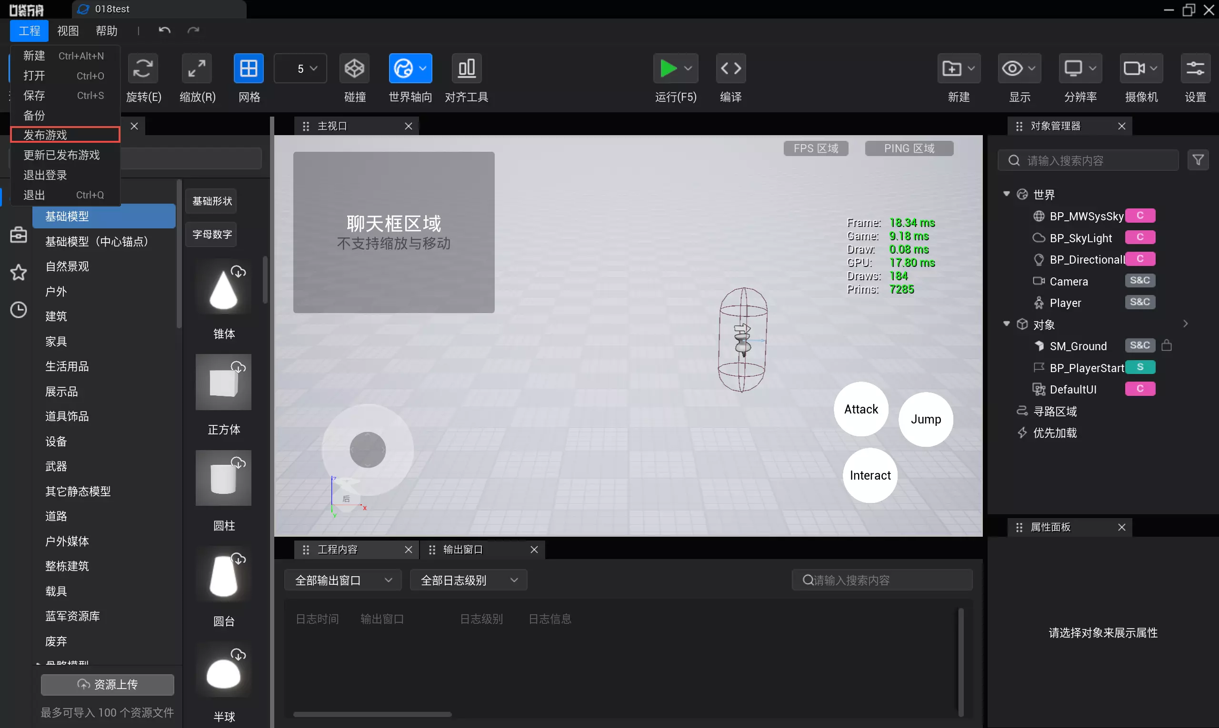The image size is (1219, 728).
Task: Toggle the Grid (网格) snapping button
Action: coord(249,68)
